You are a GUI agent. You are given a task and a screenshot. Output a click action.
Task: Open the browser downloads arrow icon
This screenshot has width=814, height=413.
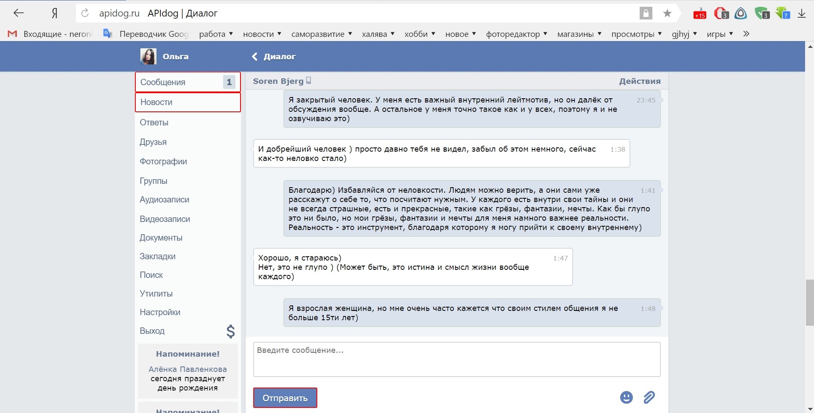click(x=801, y=14)
